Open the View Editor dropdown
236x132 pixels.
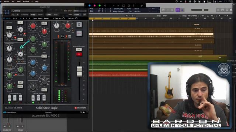(77, 15)
